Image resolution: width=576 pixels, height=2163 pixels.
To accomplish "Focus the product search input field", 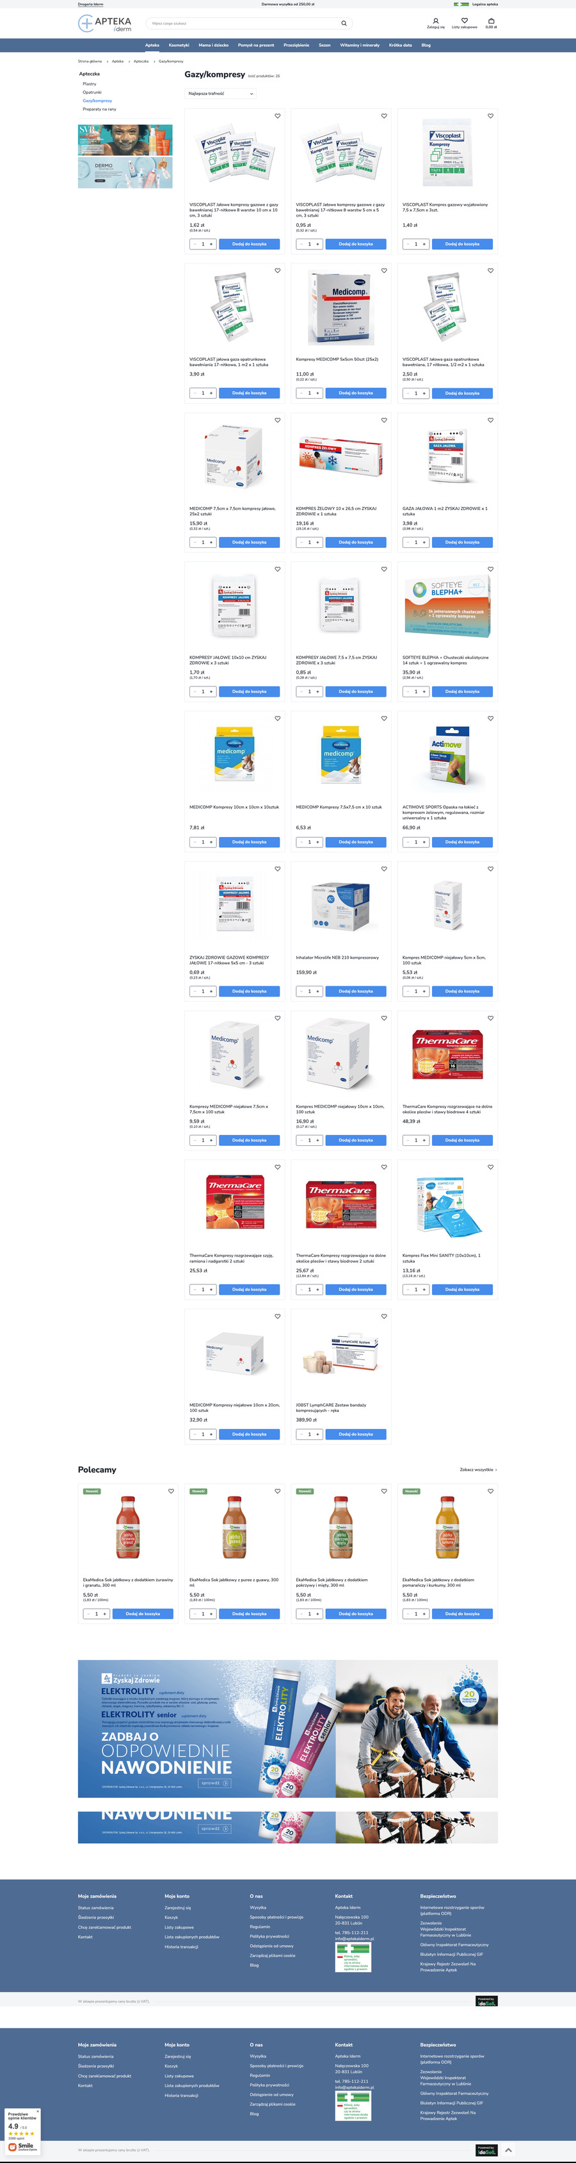I will [243, 24].
